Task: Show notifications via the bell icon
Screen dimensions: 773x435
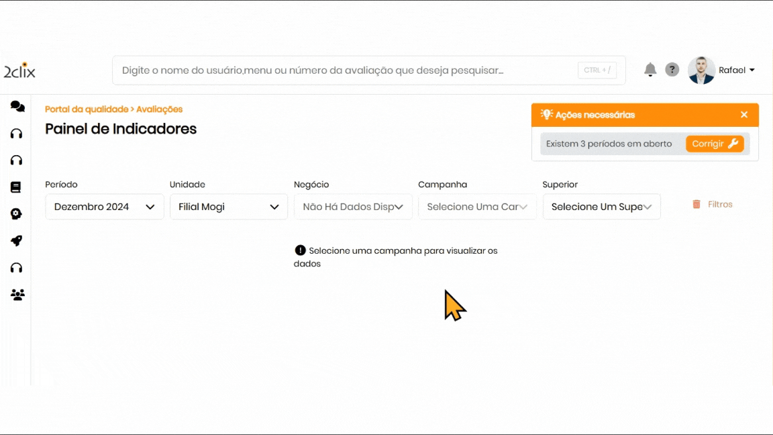Action: click(x=650, y=70)
